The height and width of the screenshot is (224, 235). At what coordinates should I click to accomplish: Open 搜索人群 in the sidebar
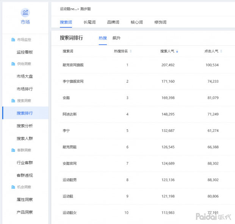coord(25,138)
